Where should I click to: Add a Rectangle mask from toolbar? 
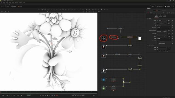pyautogui.click(x=75, y=10)
